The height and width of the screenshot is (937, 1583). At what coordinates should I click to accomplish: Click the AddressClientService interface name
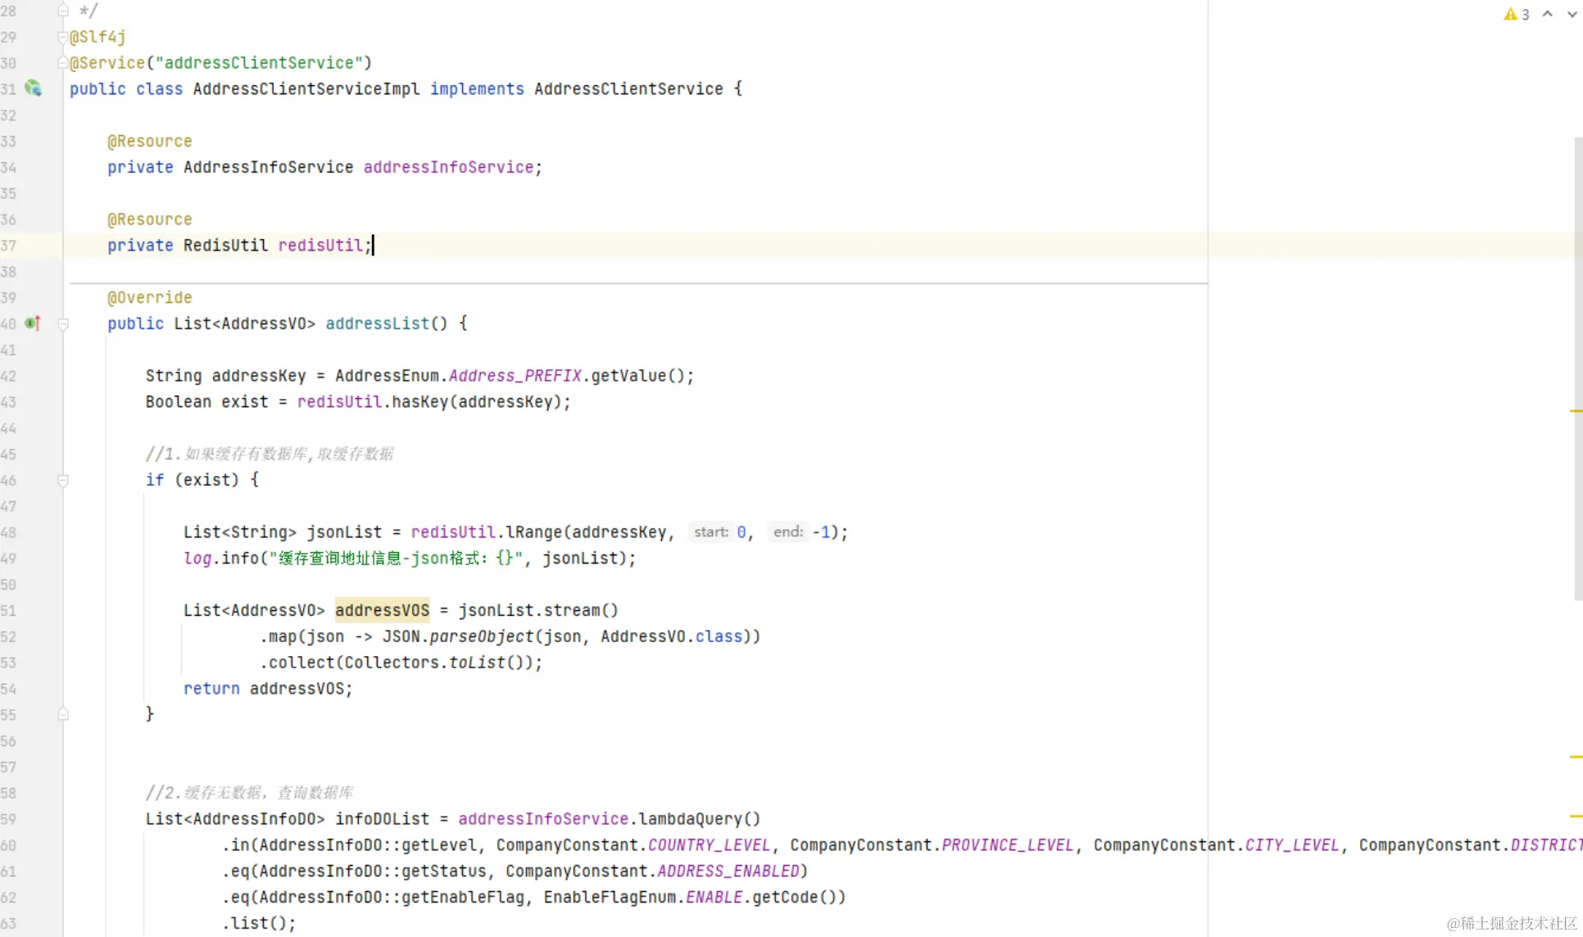coord(628,88)
